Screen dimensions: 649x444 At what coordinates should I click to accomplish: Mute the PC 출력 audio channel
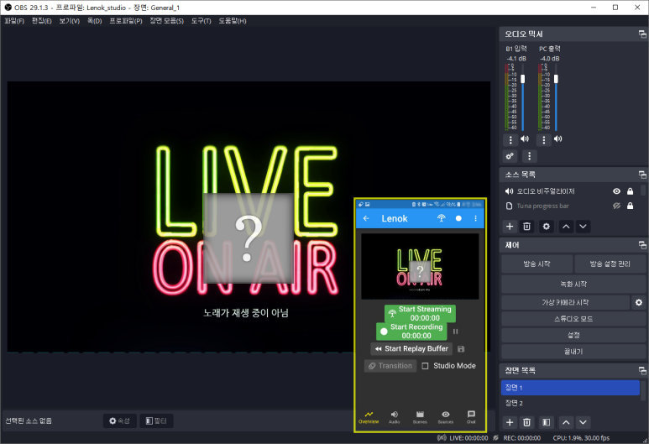point(558,139)
